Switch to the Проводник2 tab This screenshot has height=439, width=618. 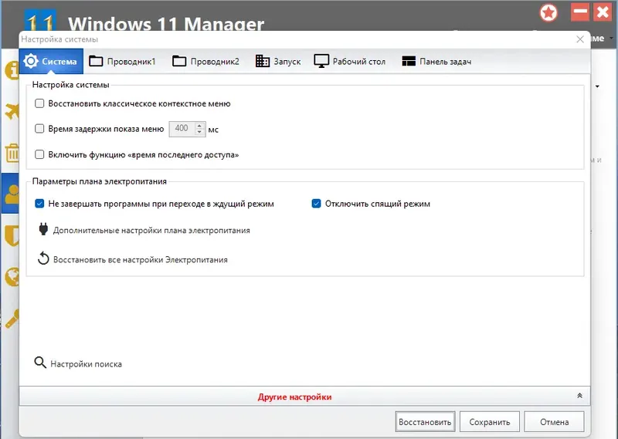pos(206,62)
